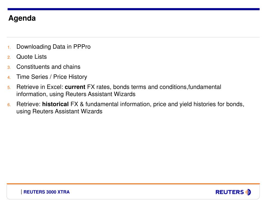This screenshot has height=202, width=270.
Task: Click the orange number 4 bullet
Action: pos(9,78)
